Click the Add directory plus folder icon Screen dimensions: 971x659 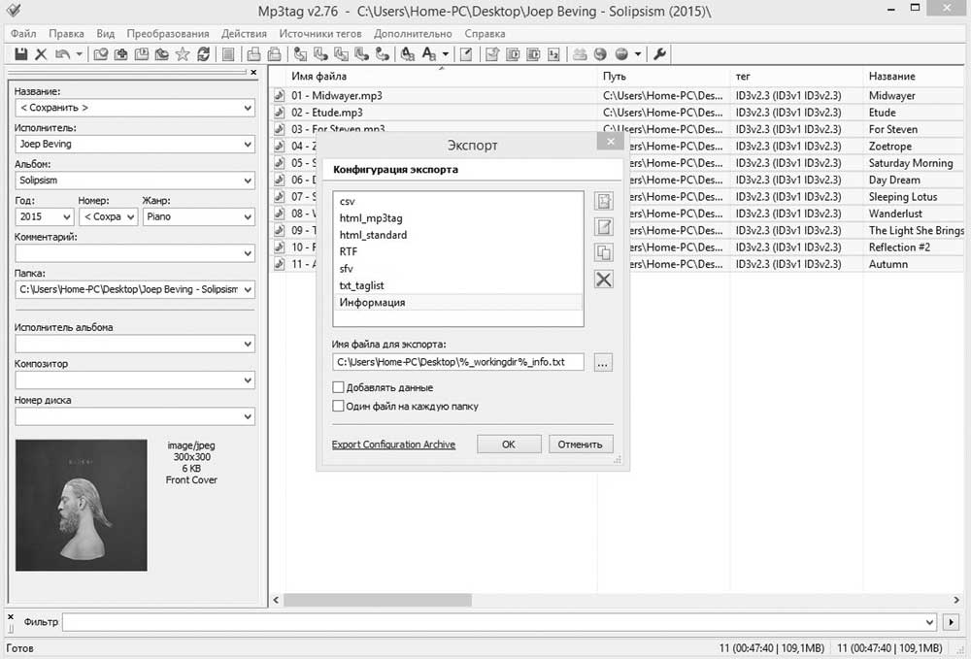pos(120,54)
